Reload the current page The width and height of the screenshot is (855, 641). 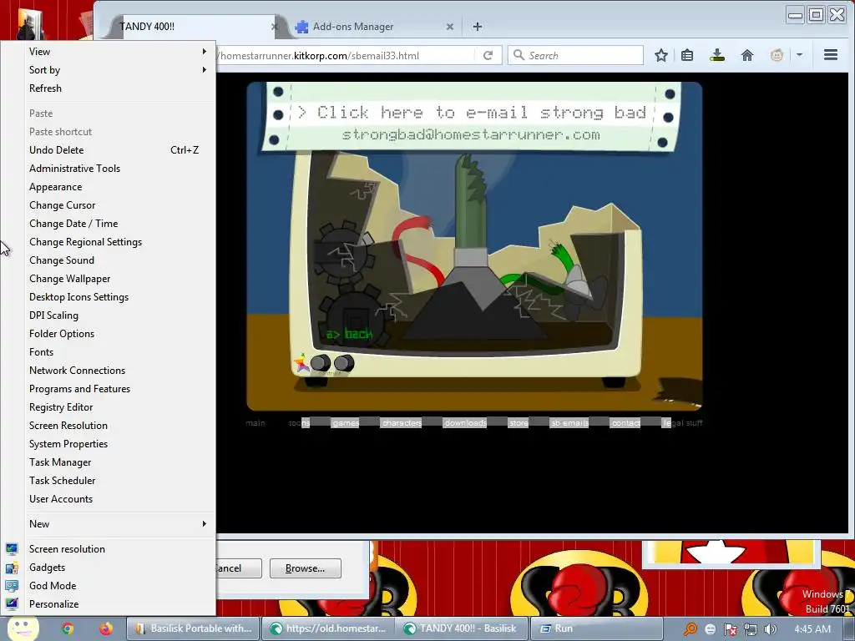pyautogui.click(x=488, y=55)
